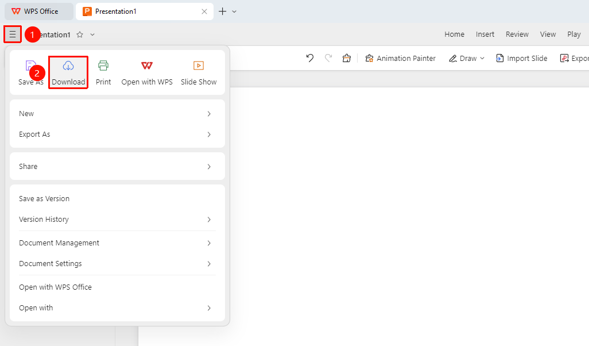Switch to the Play ribbon tab
This screenshot has width=589, height=346.
coord(574,34)
